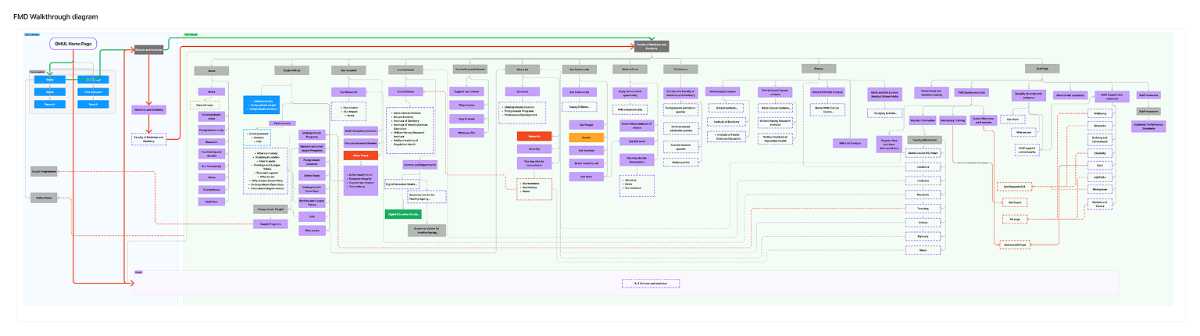Click the dashed Media queries node
This screenshot has width=1200, height=336.
(x=681, y=162)
